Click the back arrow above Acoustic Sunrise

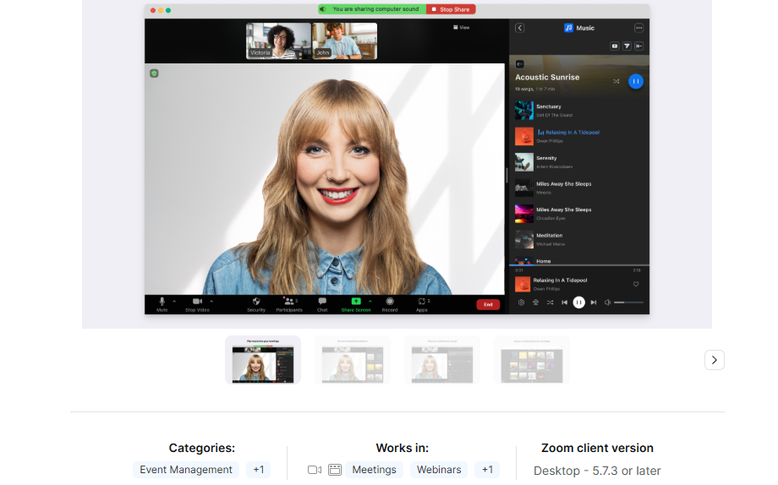point(519,64)
